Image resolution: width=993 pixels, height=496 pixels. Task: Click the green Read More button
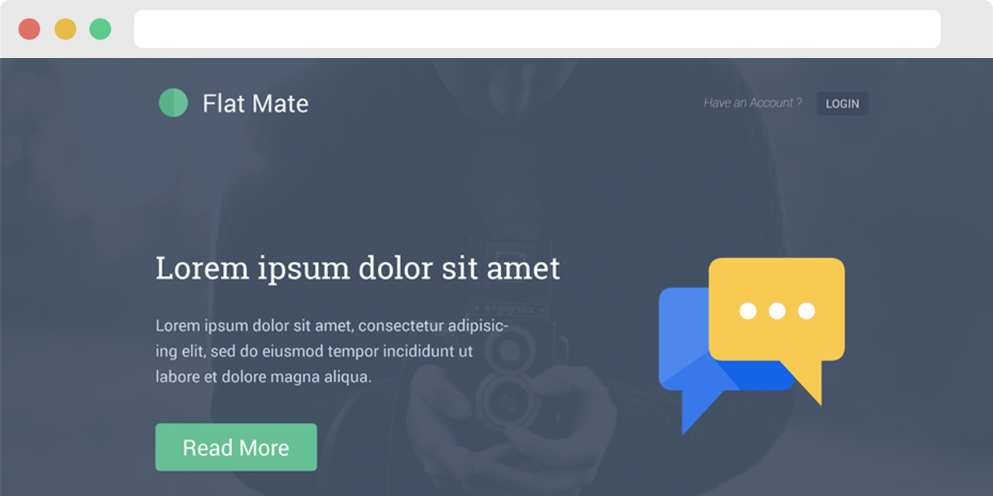(236, 447)
